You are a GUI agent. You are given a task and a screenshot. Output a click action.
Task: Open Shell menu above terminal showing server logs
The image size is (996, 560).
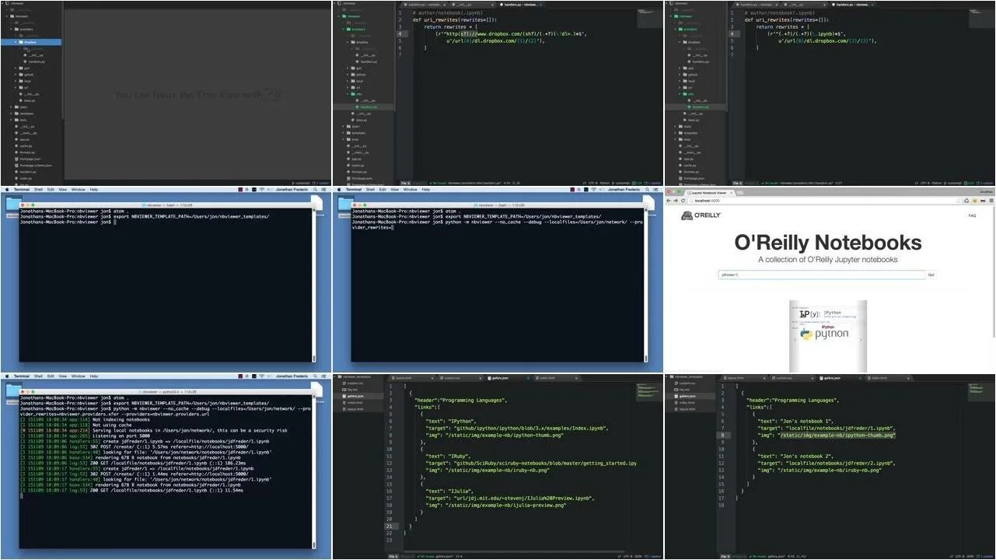click(x=37, y=376)
